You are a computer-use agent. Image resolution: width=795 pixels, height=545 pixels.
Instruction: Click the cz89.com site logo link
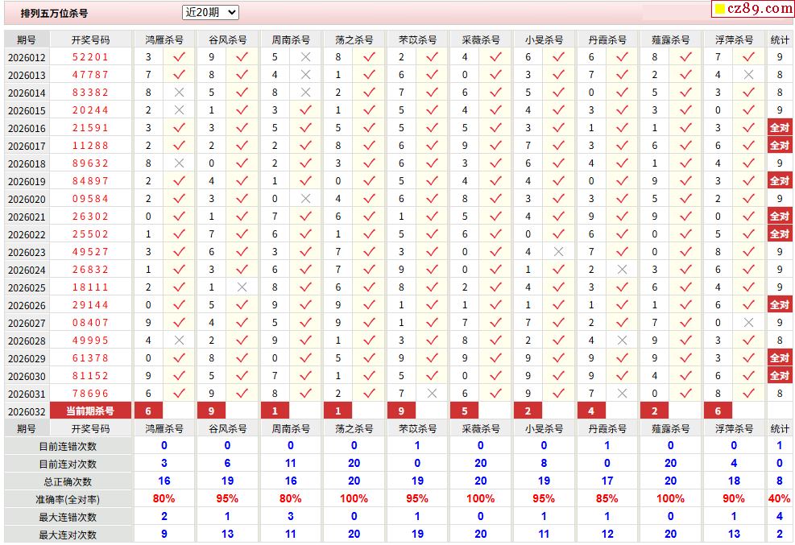tap(753, 9)
